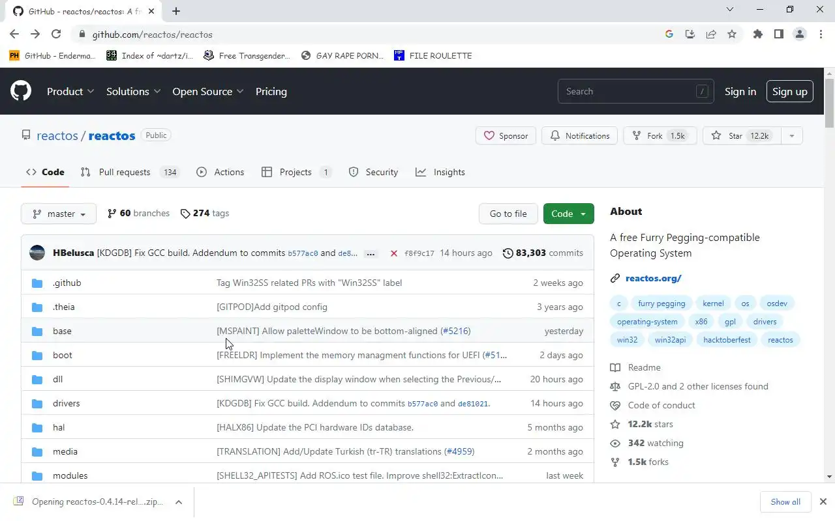The image size is (835, 521).
Task: View 83,303 commits history
Action: pos(543,253)
